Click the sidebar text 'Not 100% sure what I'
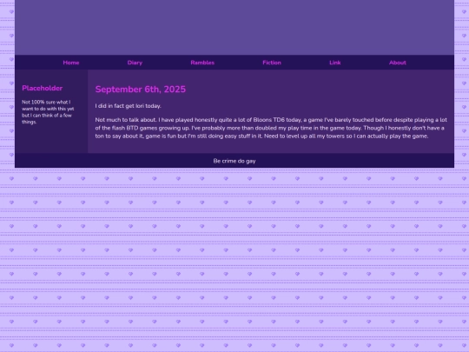 coord(46,102)
